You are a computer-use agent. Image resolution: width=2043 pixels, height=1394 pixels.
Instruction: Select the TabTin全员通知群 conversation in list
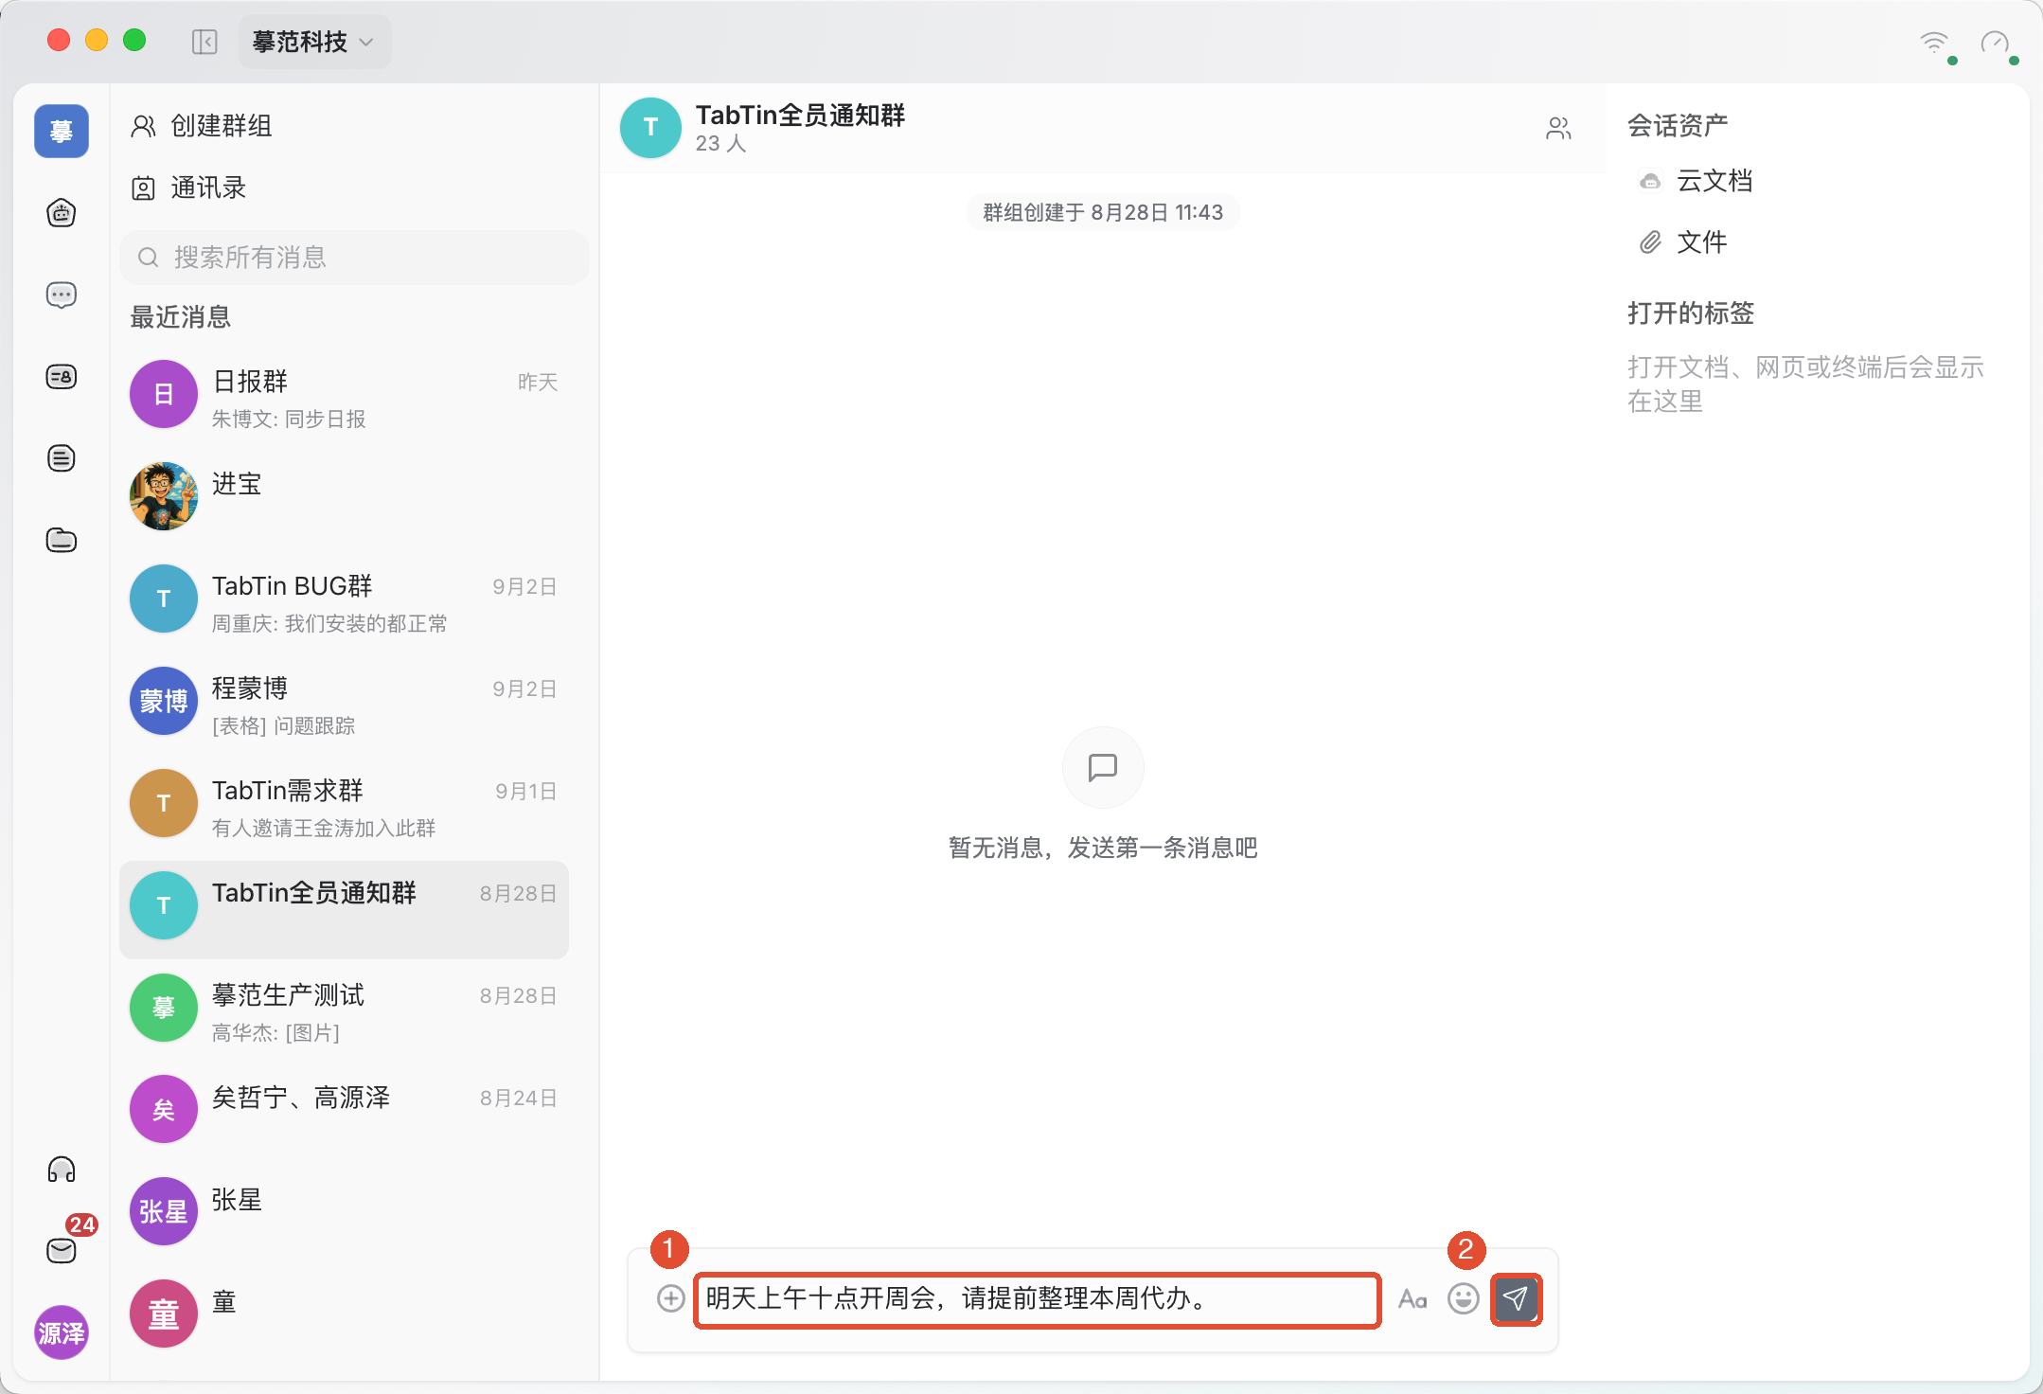345,909
